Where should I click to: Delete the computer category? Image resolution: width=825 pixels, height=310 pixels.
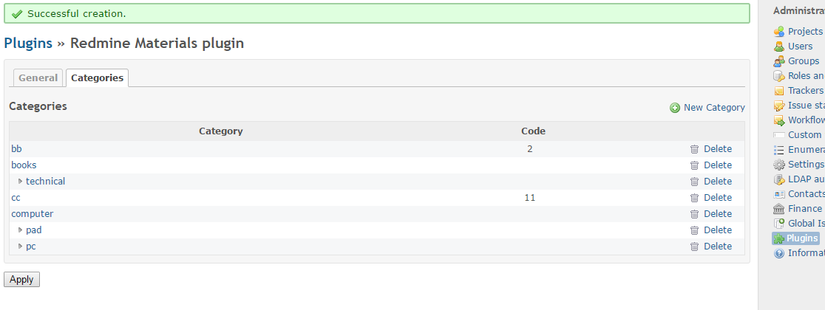[711, 214]
